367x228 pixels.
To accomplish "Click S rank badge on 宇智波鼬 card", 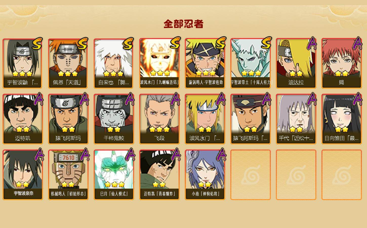I will (x=37, y=43).
